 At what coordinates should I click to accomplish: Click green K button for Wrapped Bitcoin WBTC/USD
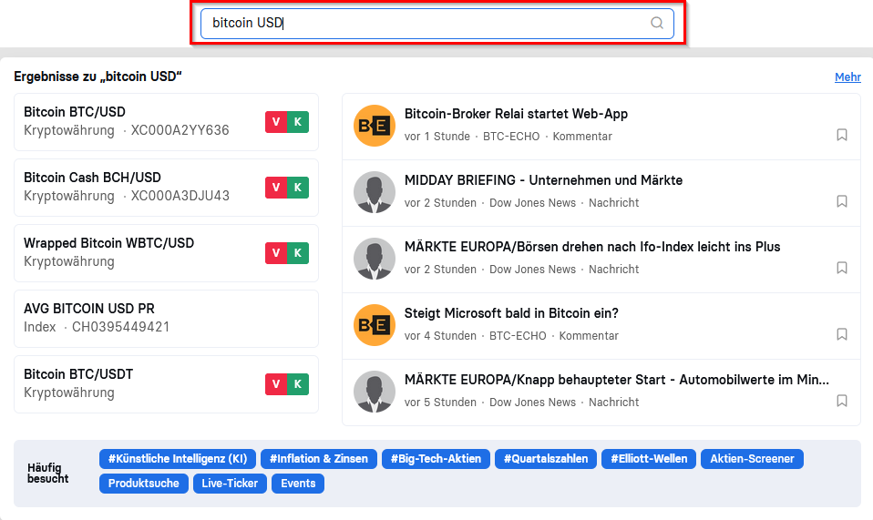298,253
